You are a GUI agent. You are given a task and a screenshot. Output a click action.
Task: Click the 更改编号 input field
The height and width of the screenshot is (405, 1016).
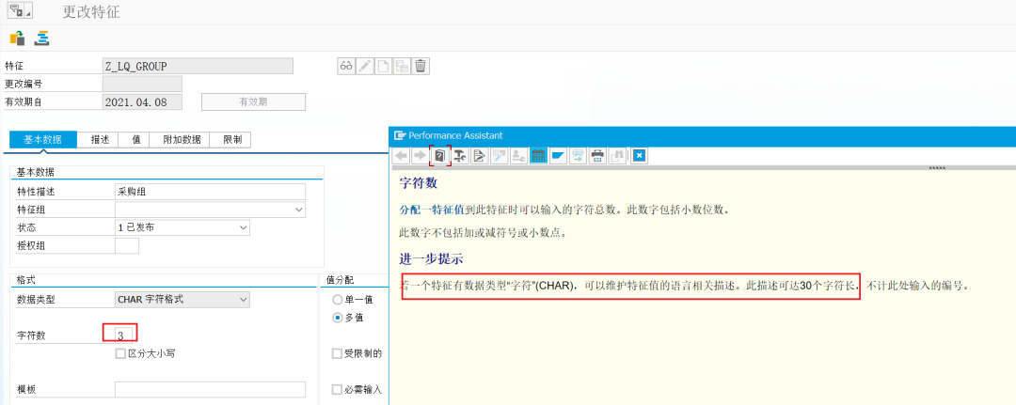coord(143,85)
